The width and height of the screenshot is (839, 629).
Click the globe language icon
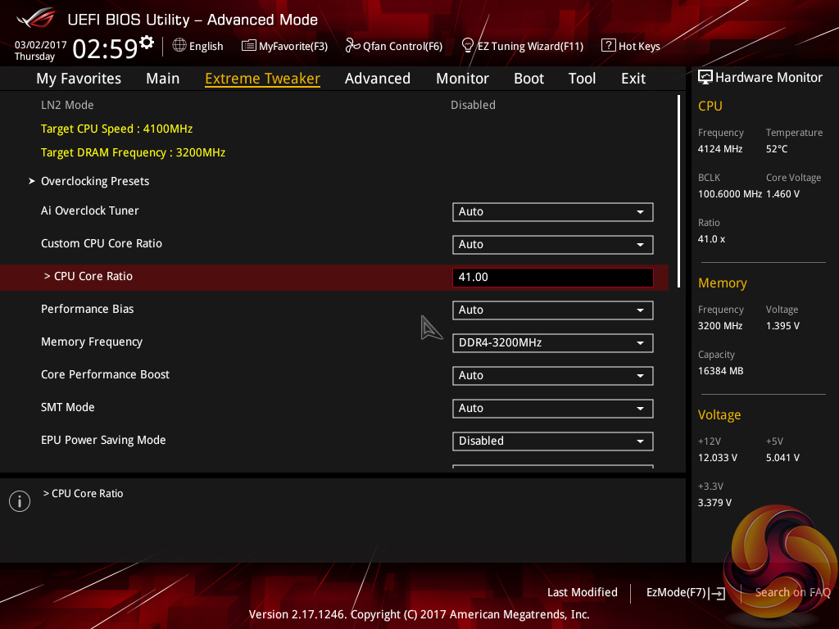click(179, 46)
